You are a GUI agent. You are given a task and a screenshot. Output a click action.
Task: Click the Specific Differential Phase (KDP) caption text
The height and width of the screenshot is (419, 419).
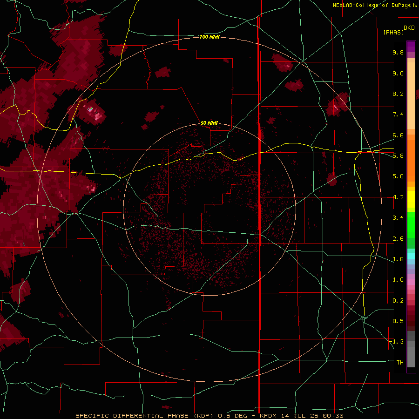(144, 416)
